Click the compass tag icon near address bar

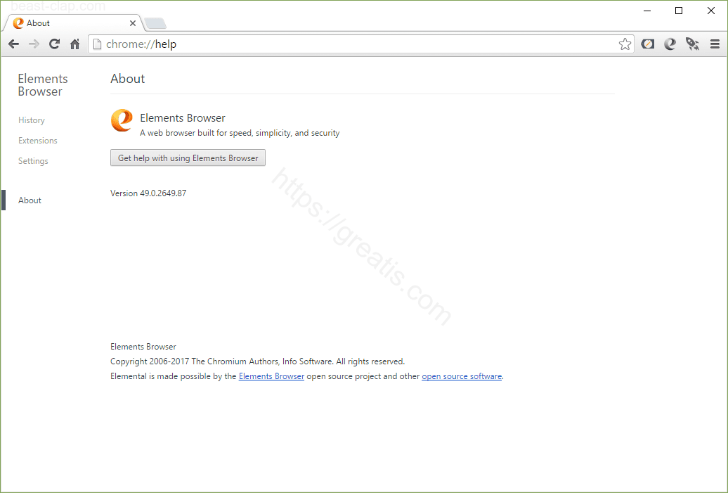(647, 44)
